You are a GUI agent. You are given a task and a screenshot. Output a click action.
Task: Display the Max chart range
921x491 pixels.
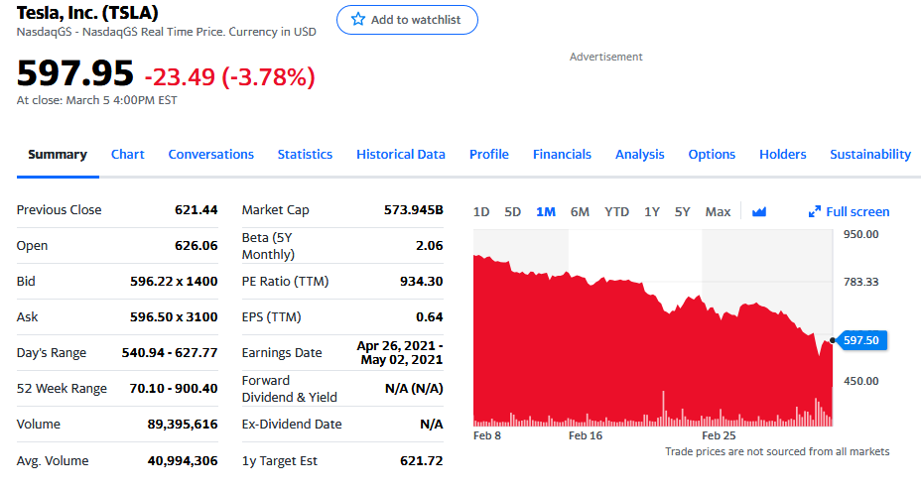[x=718, y=211]
